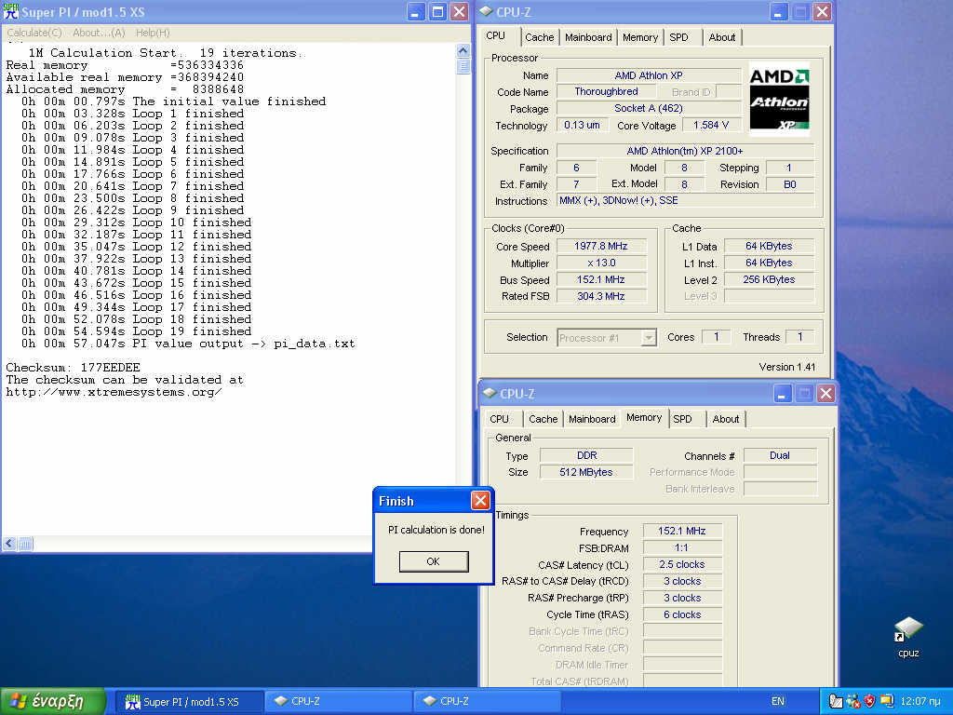Click the AMD Athlon XP logo
The width and height of the screenshot is (953, 715).
click(779, 99)
